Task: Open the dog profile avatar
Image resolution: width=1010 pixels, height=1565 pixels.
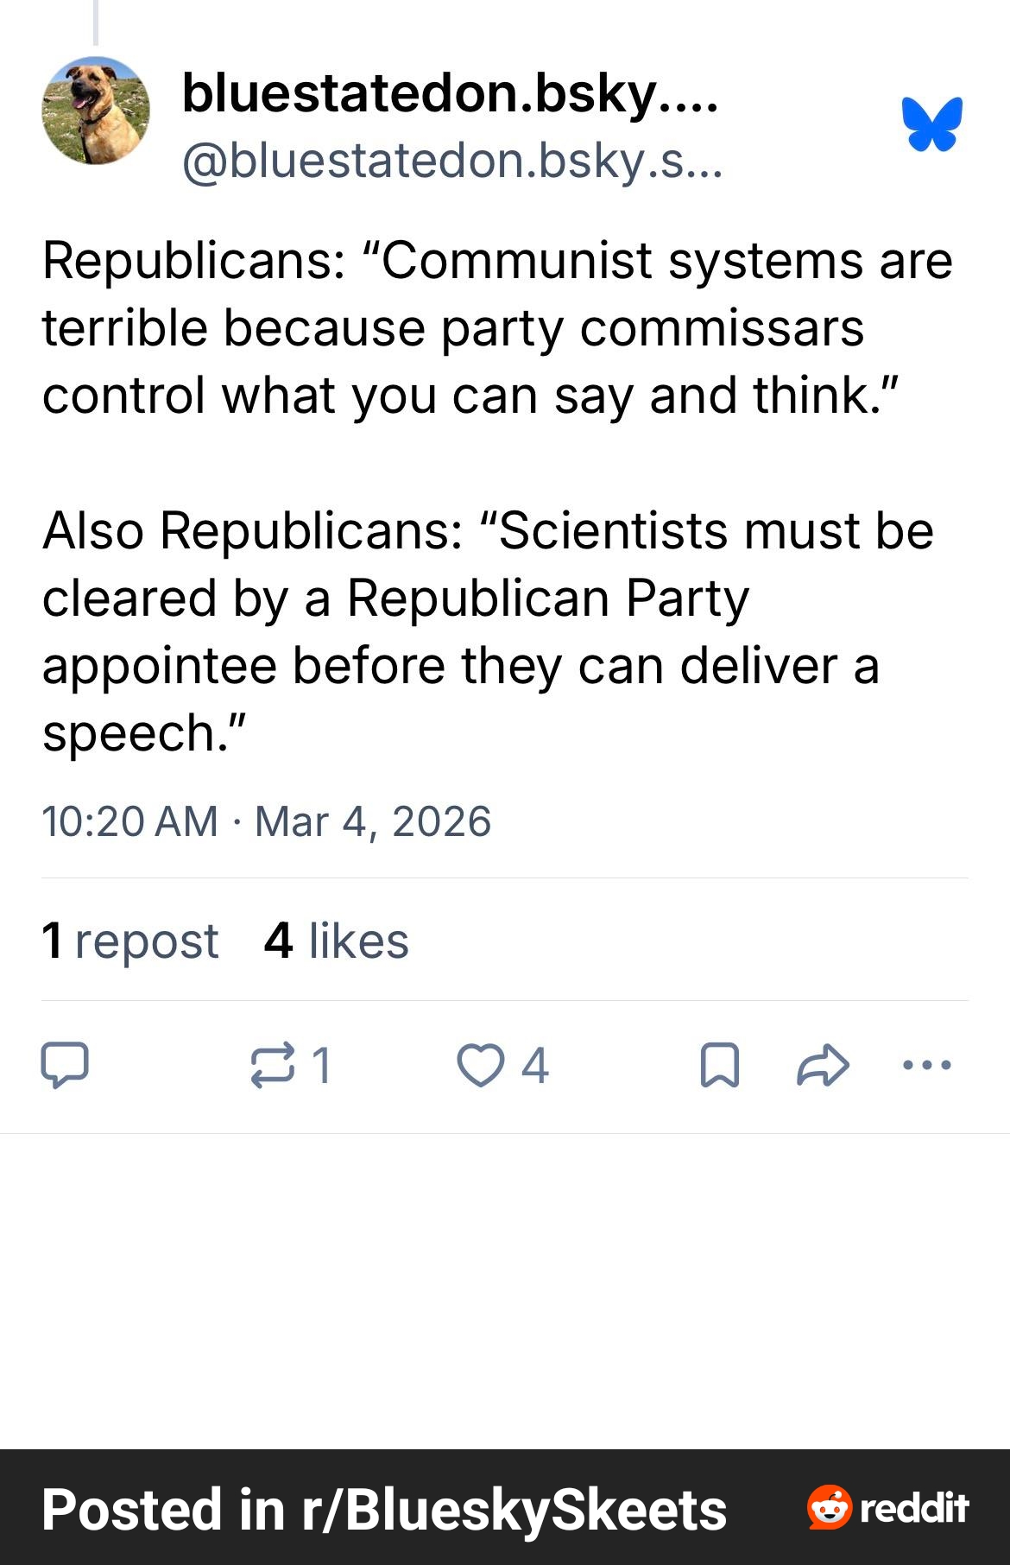Action: coord(96,111)
